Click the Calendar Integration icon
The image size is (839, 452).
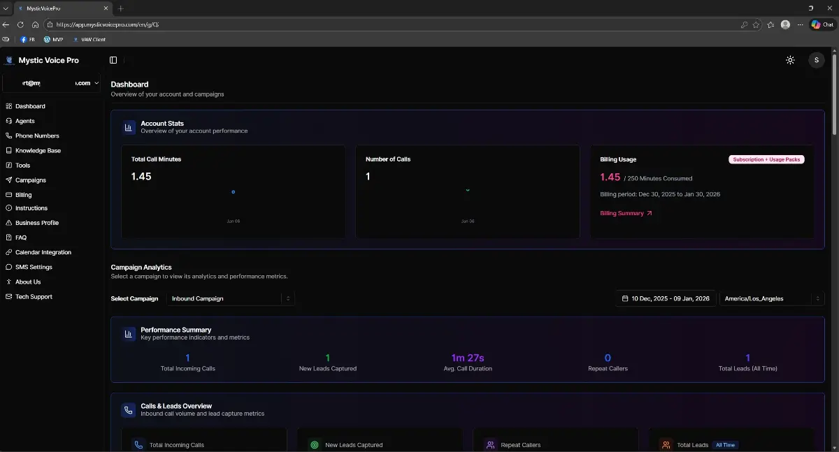pos(8,251)
